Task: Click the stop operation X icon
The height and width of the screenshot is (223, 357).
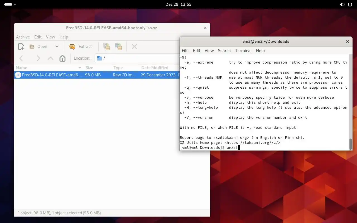Action: click(134, 47)
